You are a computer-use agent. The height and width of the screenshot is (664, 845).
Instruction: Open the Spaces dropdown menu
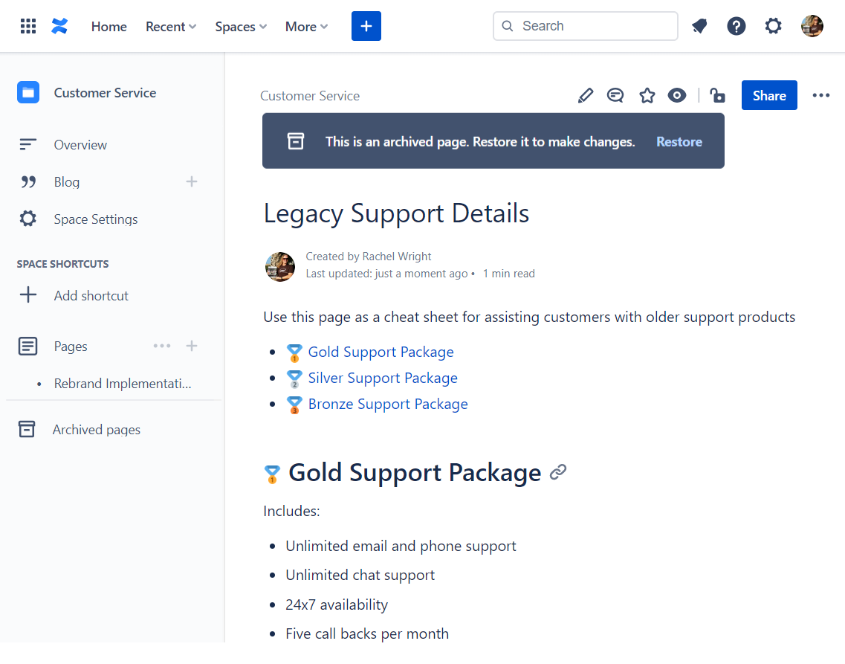(240, 26)
